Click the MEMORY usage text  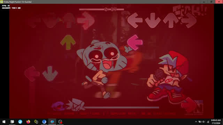click(11, 8)
